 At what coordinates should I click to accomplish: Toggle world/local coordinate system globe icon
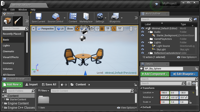92,29
